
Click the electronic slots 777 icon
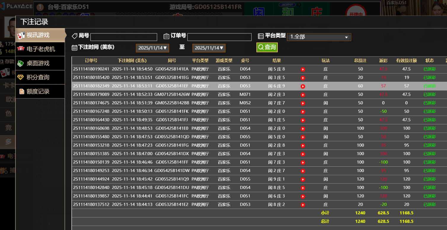(21, 49)
